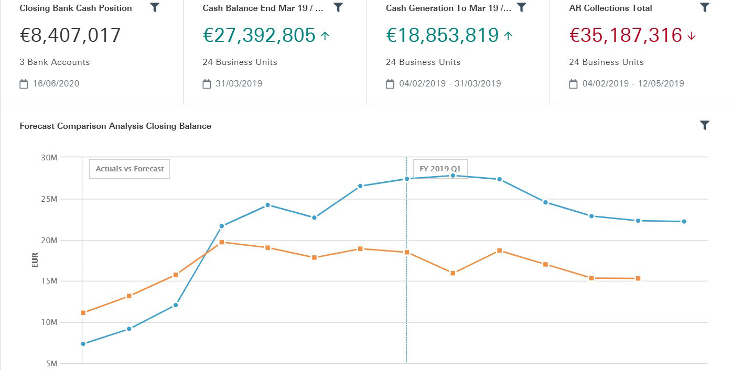Click the AR Collections Total filter funnel

704,8
